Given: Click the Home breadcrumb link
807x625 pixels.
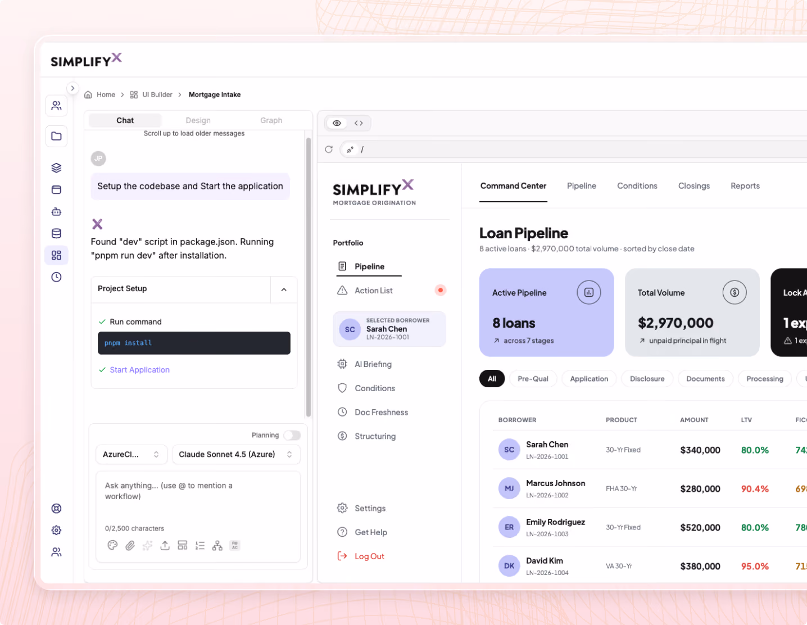Looking at the screenshot, I should coord(106,95).
